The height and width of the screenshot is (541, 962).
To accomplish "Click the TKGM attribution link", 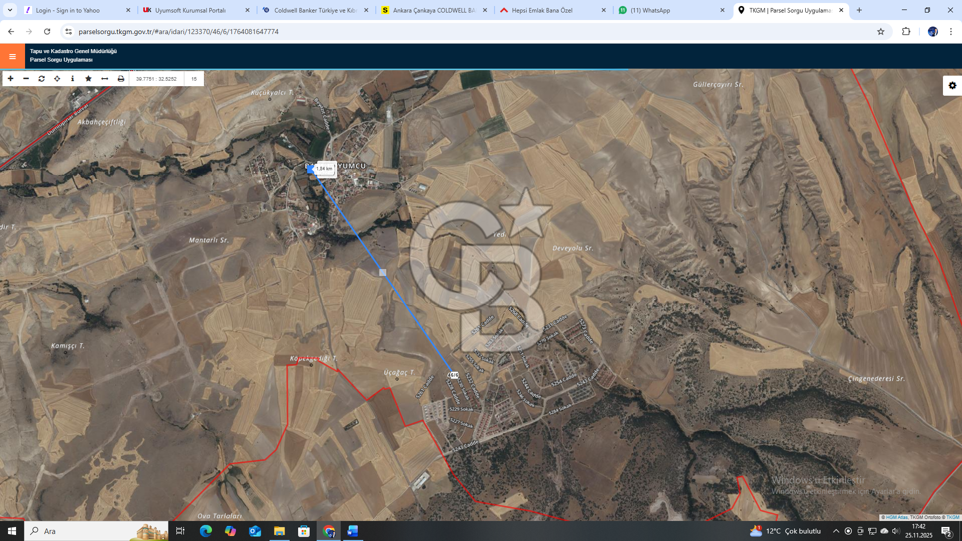I will coord(952,517).
